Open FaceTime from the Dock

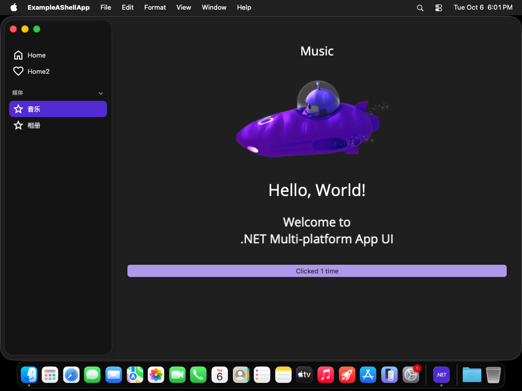(177, 375)
